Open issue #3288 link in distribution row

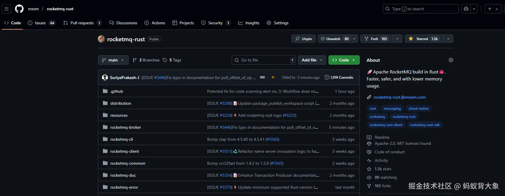[x=226, y=103]
